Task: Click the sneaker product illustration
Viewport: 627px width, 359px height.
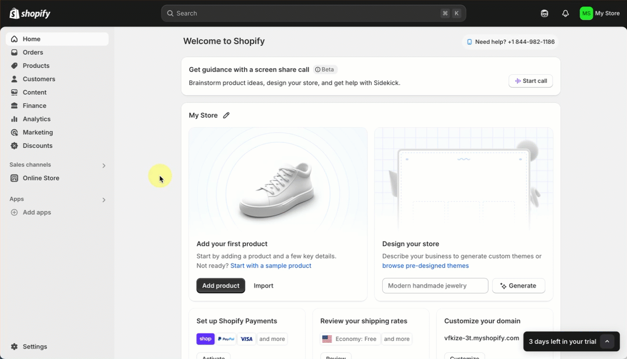Action: 278,189
